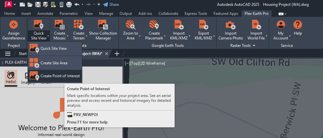This screenshot has height=138, width=323.
Task: Choose Create Site Area menu entry
Action: coord(55,63)
